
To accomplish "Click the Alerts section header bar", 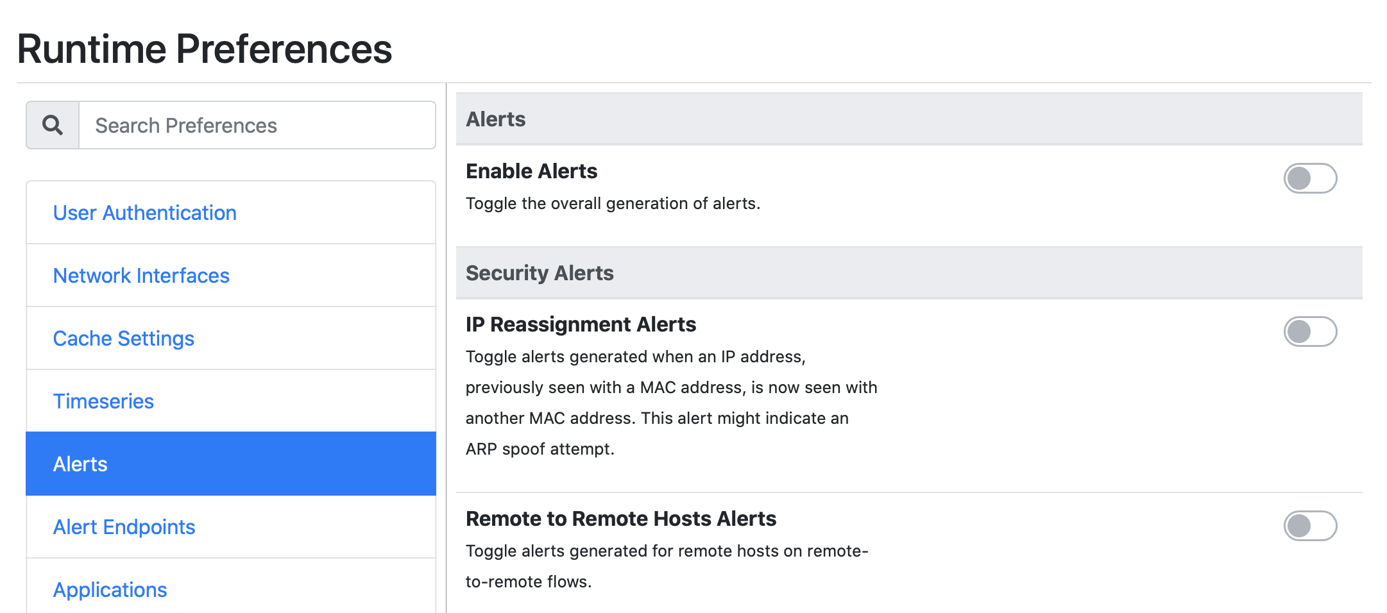I will click(x=495, y=119).
